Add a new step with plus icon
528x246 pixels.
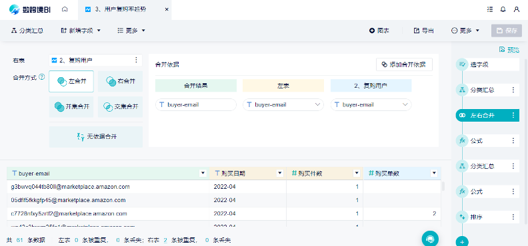pyautogui.click(x=463, y=241)
